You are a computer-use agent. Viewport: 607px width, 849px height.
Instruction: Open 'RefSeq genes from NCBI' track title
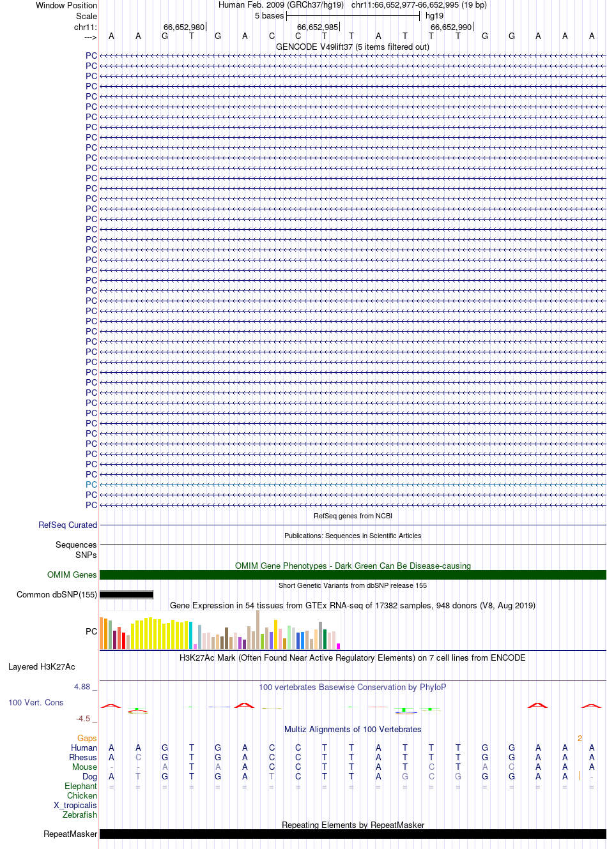(x=353, y=516)
